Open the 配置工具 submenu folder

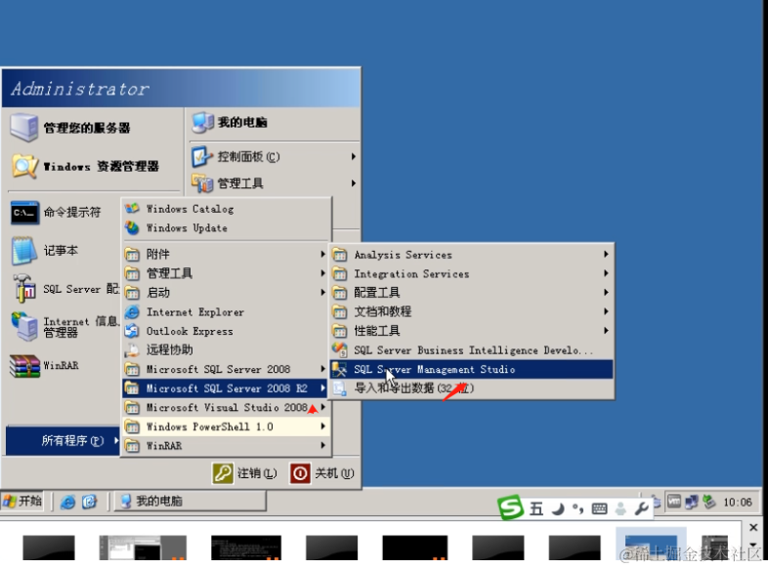[x=471, y=293]
